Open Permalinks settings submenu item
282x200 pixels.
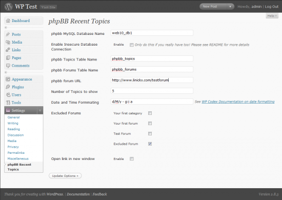[16, 153]
